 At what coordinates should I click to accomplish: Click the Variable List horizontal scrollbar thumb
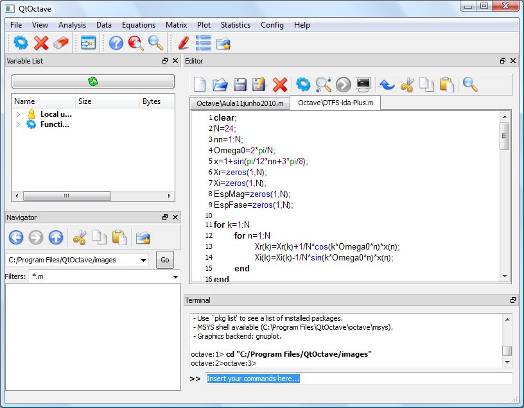coord(67,196)
